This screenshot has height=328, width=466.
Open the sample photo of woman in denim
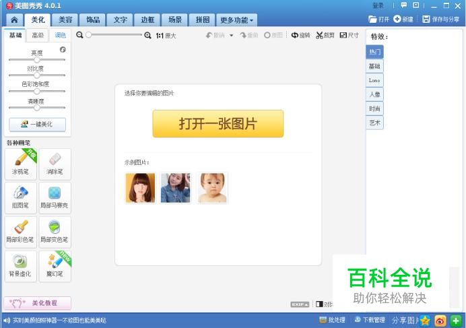coord(175,188)
